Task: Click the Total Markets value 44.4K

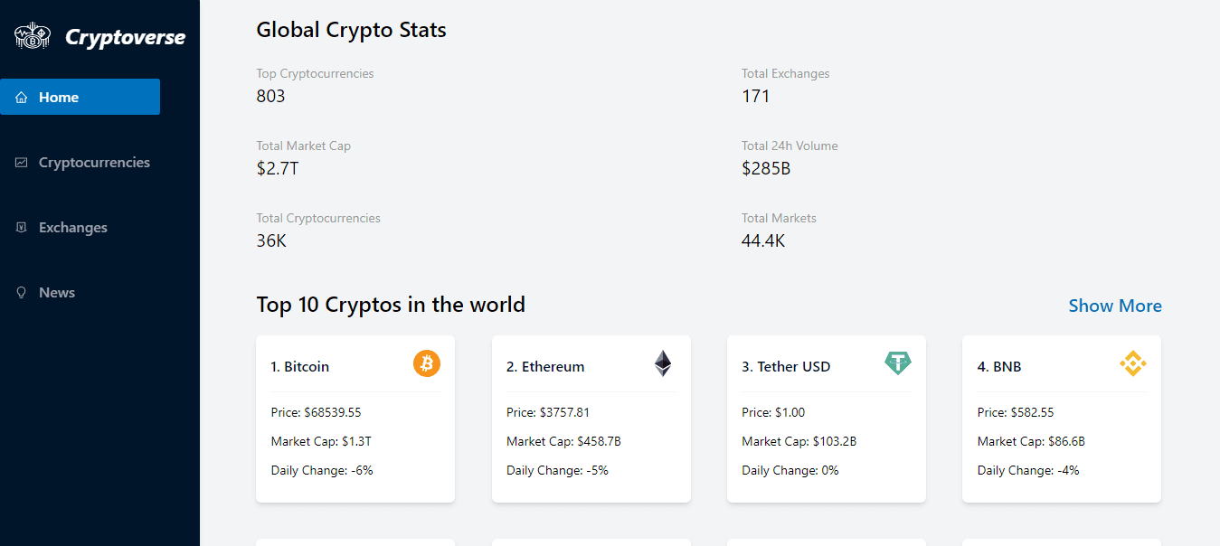Action: [x=763, y=240]
